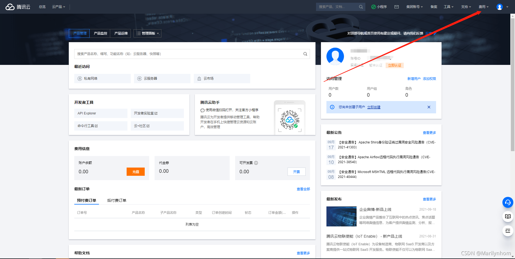The height and width of the screenshot is (259, 515).
Task: Click the top search magnifier icon
Action: (x=361, y=7)
